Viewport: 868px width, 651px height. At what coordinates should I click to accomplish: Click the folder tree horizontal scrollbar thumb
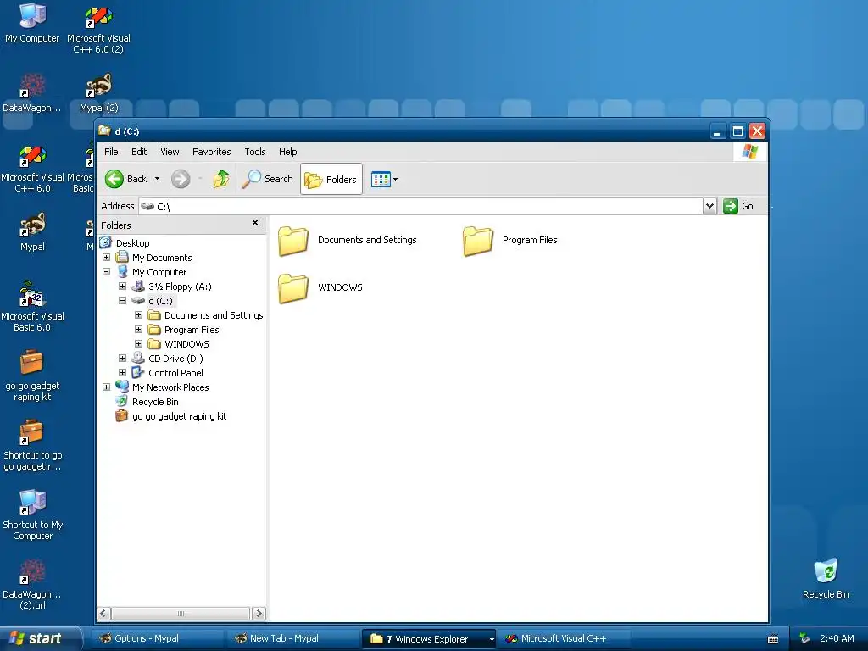[x=181, y=614]
